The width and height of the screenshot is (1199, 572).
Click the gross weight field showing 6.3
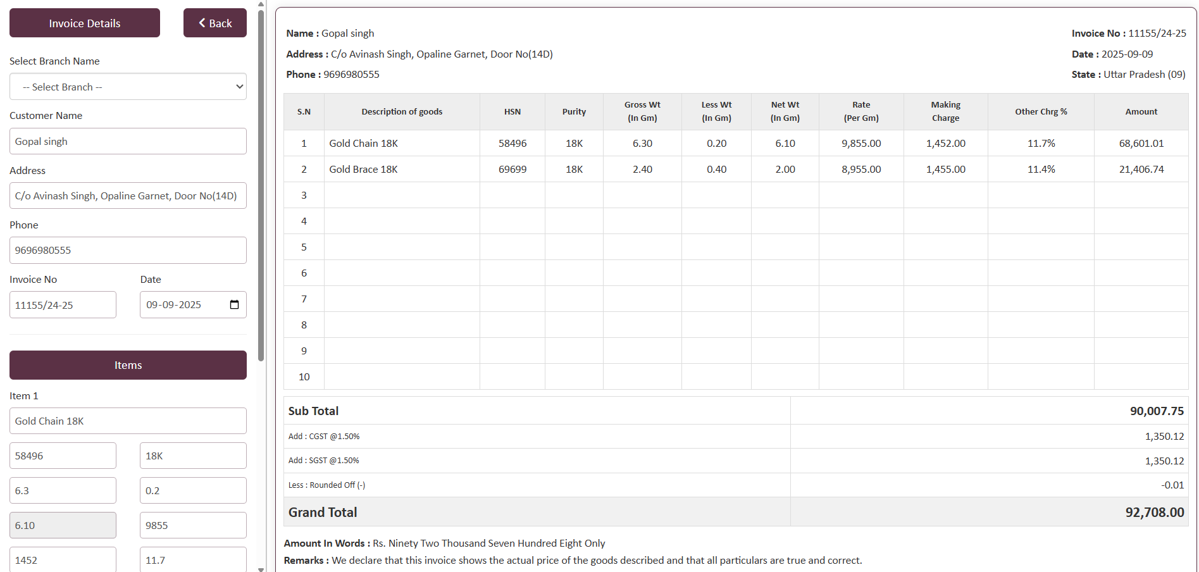pos(63,490)
